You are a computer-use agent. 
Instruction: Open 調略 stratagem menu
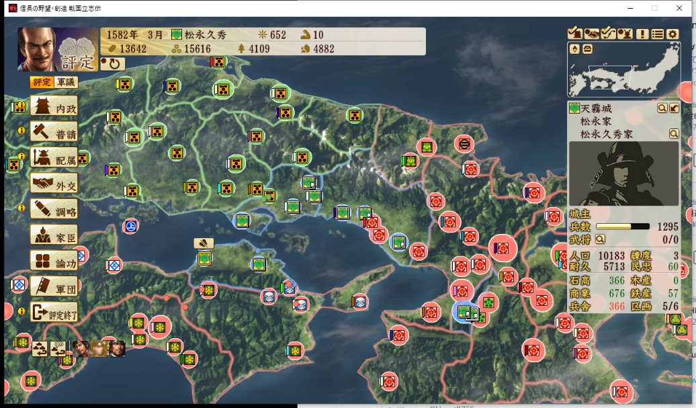pyautogui.click(x=54, y=210)
